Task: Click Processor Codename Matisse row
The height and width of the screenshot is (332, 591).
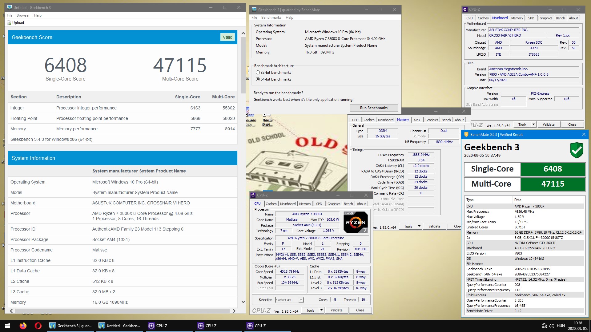Action: click(123, 250)
